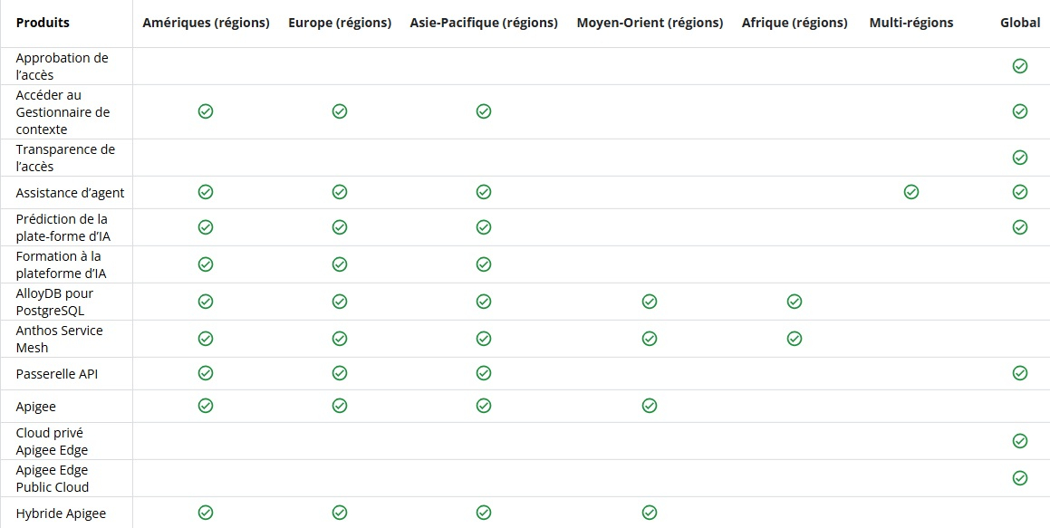The width and height of the screenshot is (1050, 528).
Task: Click Amériques checkmark in Passerelle API row
Action: pos(206,373)
